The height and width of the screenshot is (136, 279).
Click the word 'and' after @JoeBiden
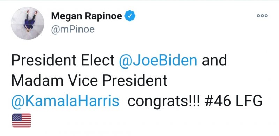click(214, 61)
